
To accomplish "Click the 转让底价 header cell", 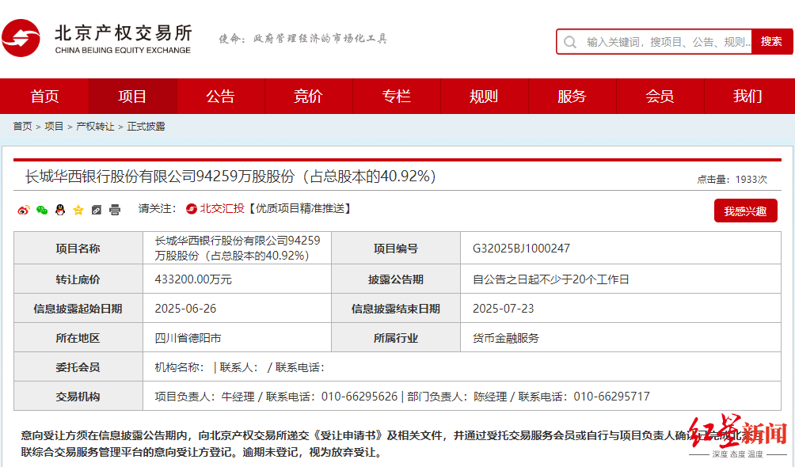I will [x=78, y=279].
